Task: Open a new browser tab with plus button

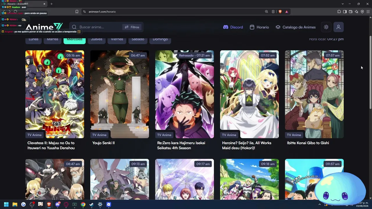Action: point(51,4)
